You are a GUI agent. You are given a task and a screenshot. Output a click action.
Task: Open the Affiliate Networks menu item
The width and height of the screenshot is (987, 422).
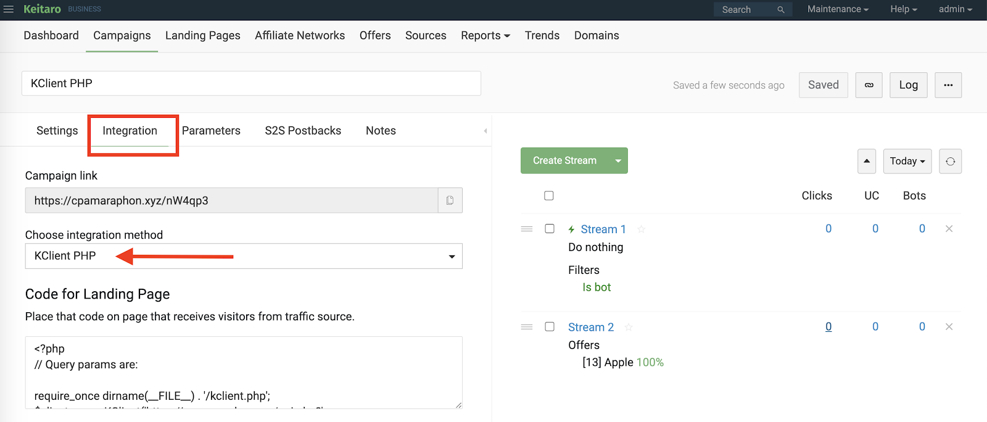coord(300,36)
